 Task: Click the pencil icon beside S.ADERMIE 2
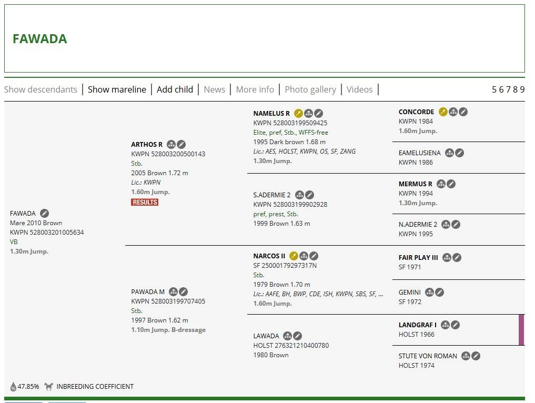[309, 195]
